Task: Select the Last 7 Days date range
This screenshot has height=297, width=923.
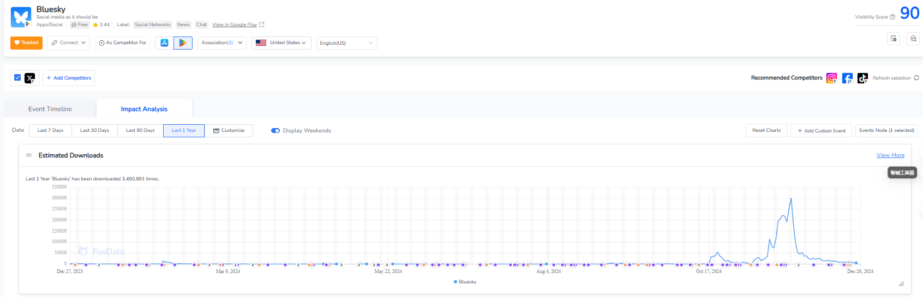Action: click(50, 131)
